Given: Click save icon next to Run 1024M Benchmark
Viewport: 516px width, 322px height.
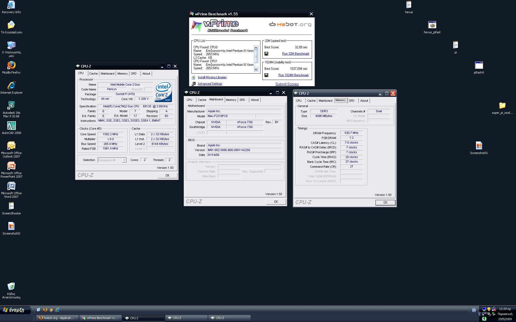Looking at the screenshot, I should point(266,75).
